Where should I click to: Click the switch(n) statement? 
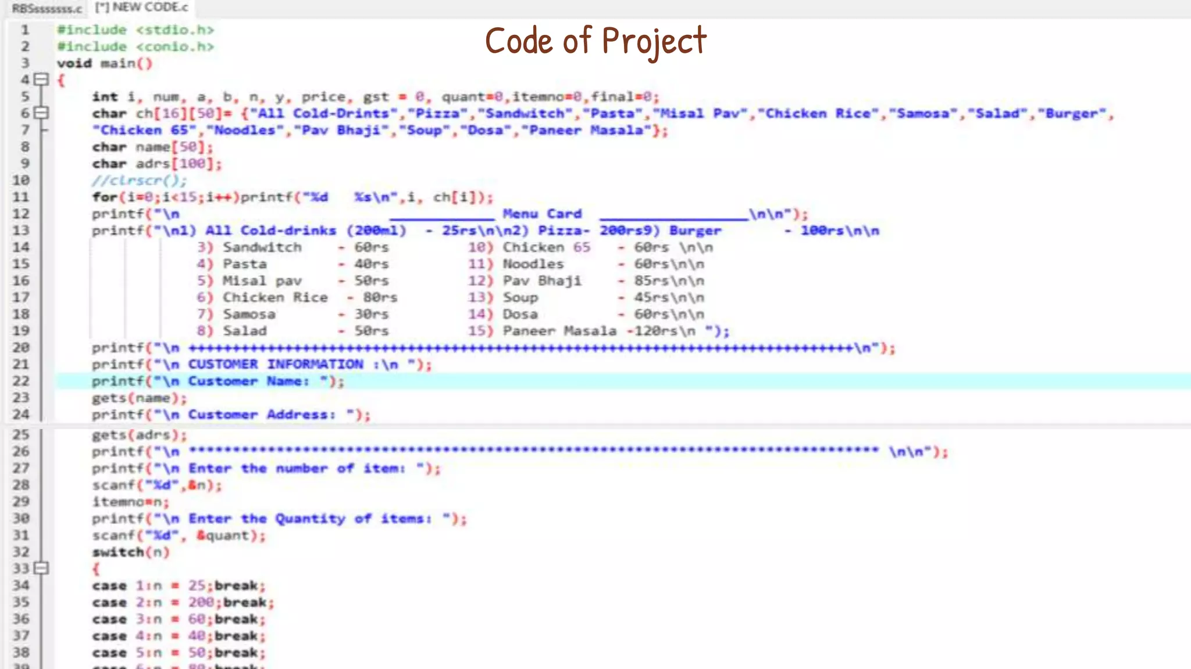tap(130, 552)
